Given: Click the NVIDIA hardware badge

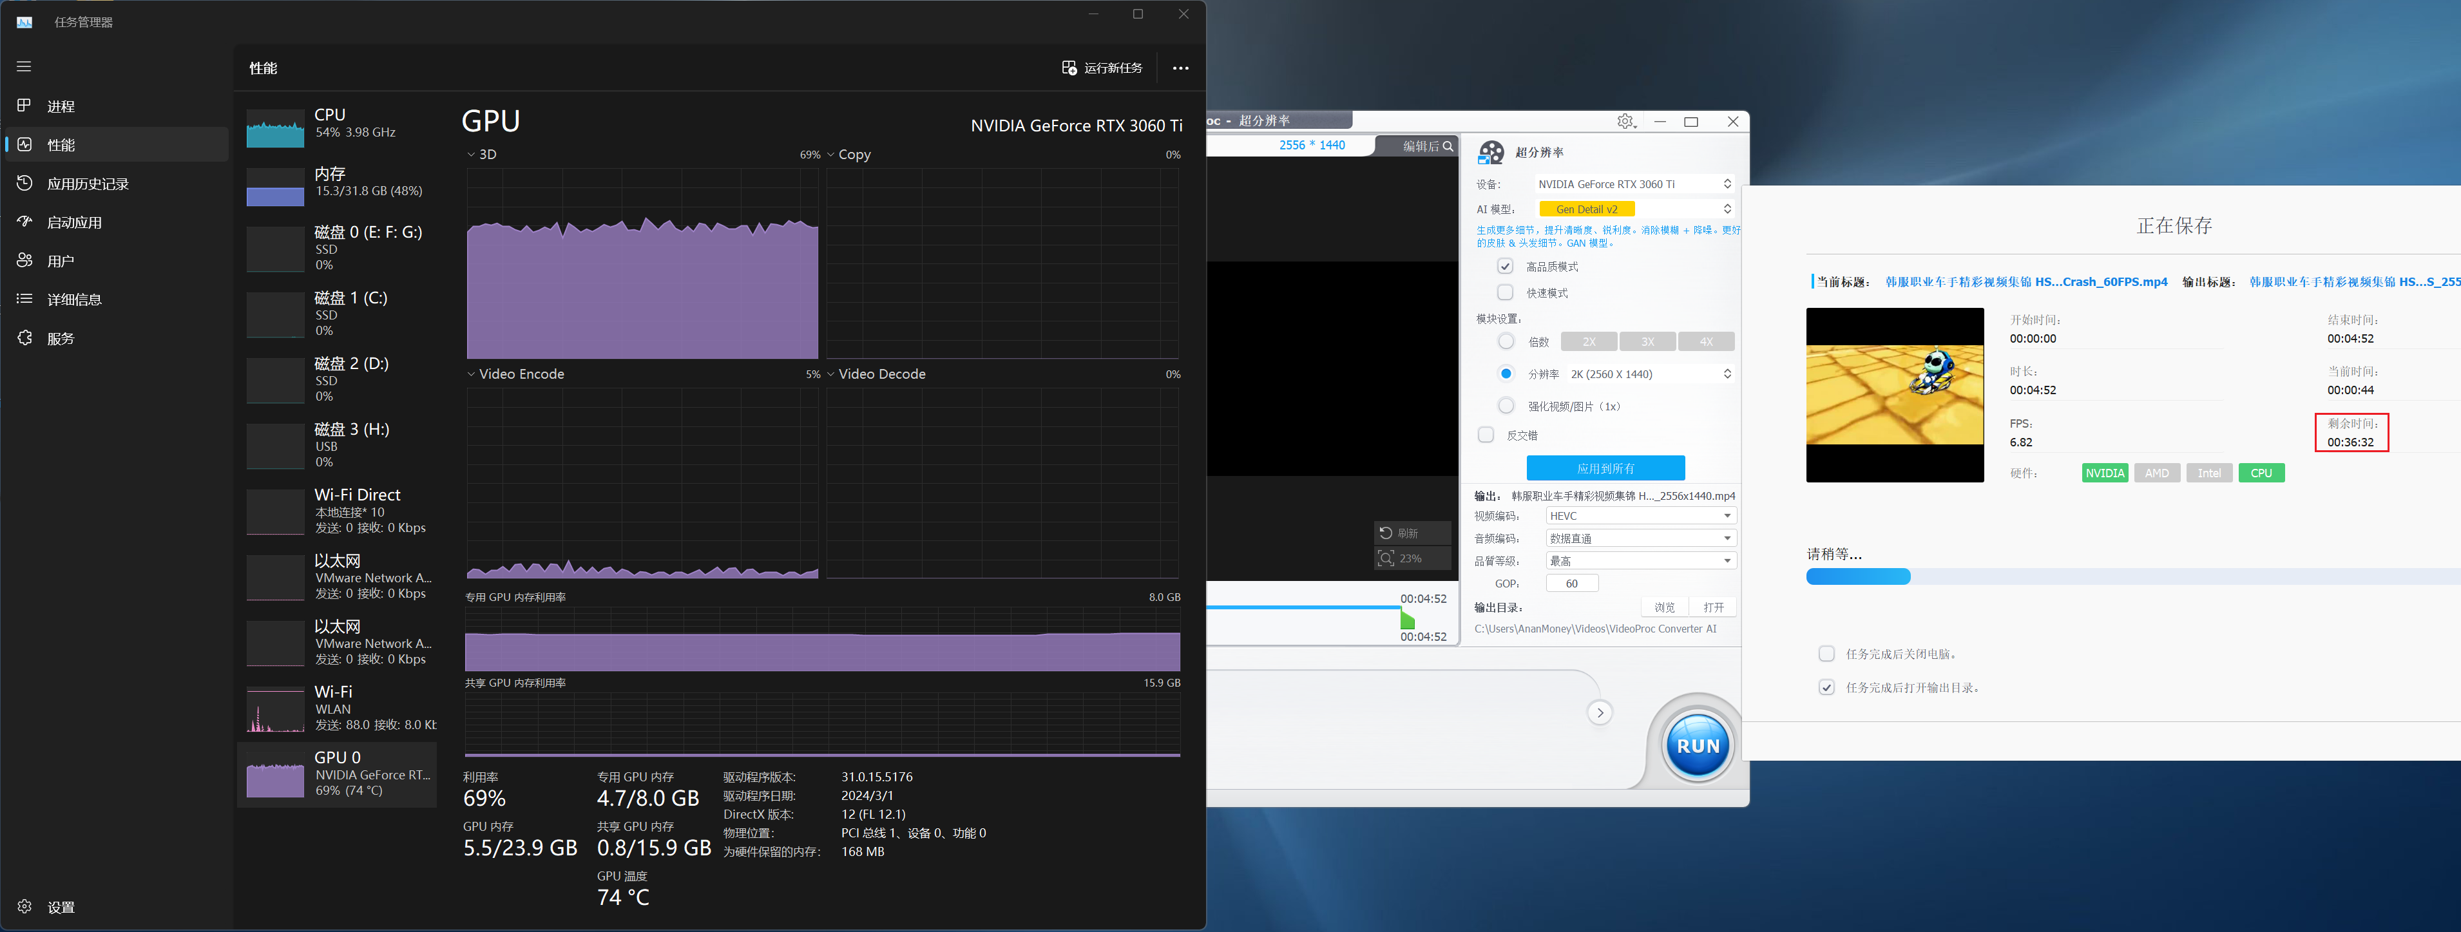Looking at the screenshot, I should (x=2105, y=473).
